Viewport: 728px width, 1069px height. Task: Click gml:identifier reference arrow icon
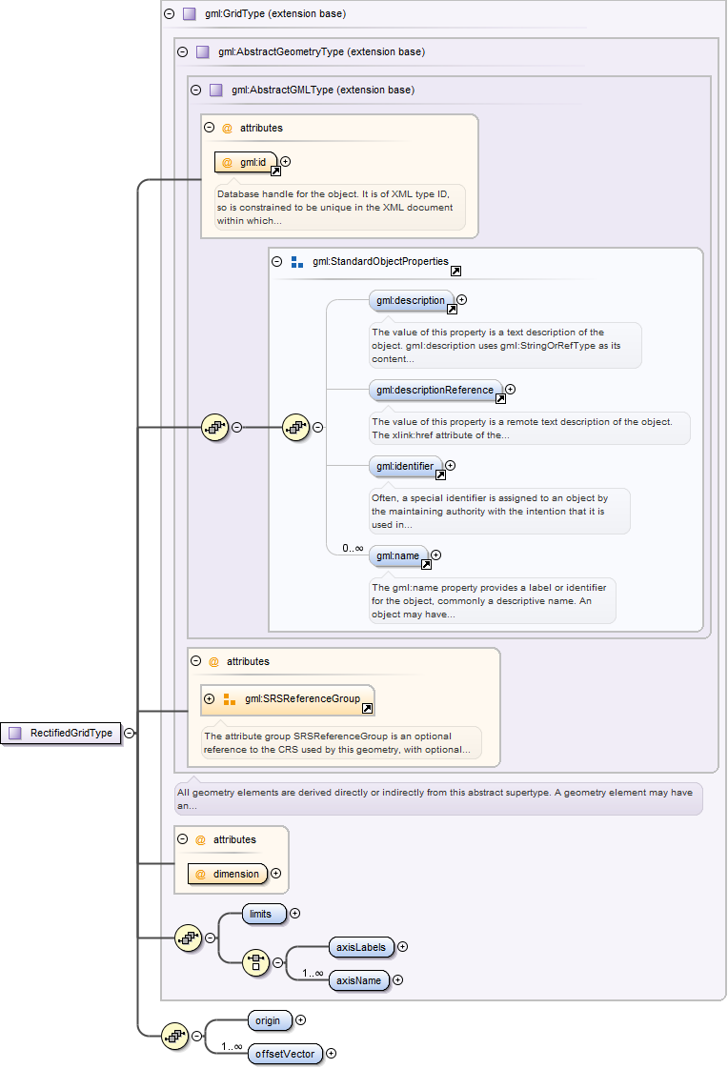440,475
